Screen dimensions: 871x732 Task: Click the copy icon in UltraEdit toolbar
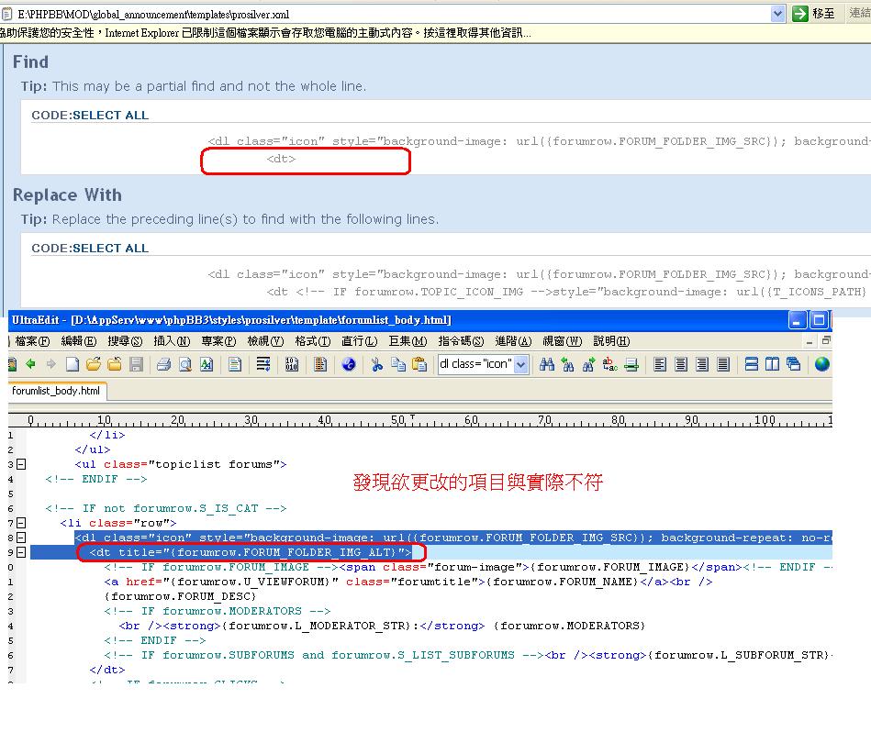pos(398,364)
